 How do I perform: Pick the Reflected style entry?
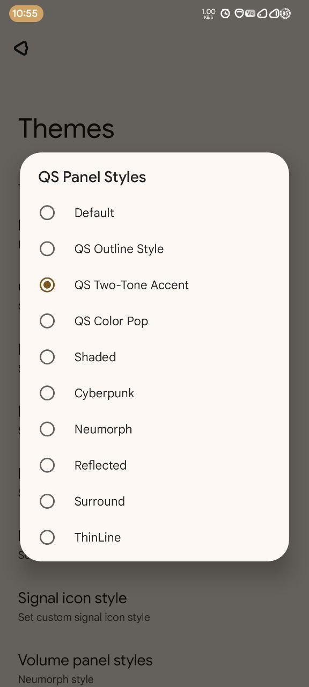click(x=154, y=465)
